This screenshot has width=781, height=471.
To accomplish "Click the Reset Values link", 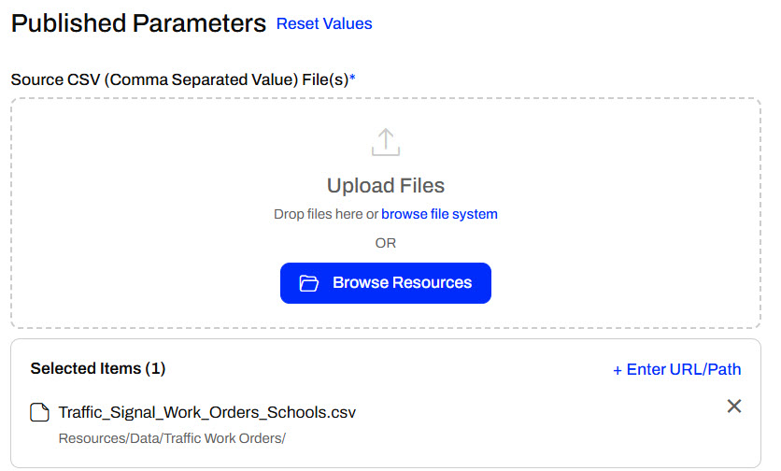I will (x=324, y=24).
